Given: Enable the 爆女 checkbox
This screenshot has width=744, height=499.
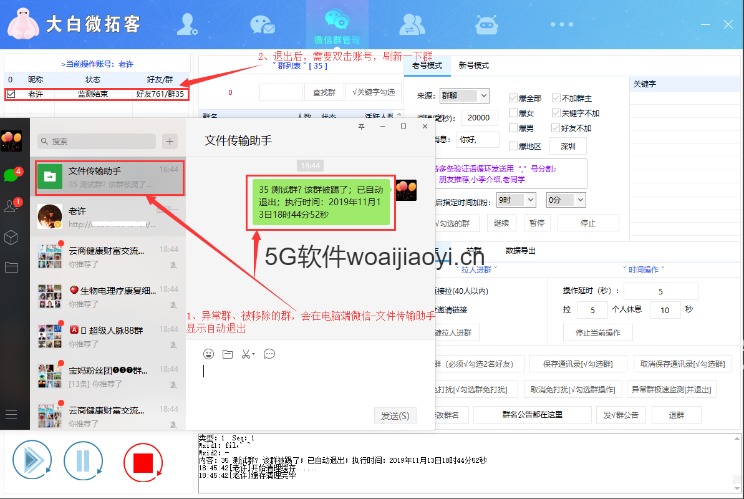Looking at the screenshot, I should click(513, 113).
